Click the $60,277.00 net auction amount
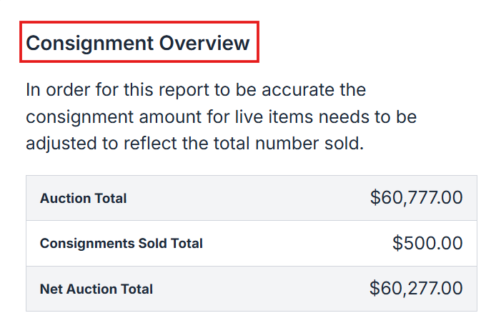The image size is (486, 323). click(x=416, y=289)
